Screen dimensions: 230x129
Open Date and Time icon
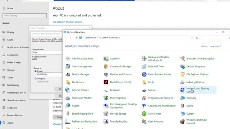(x=144, y=67)
